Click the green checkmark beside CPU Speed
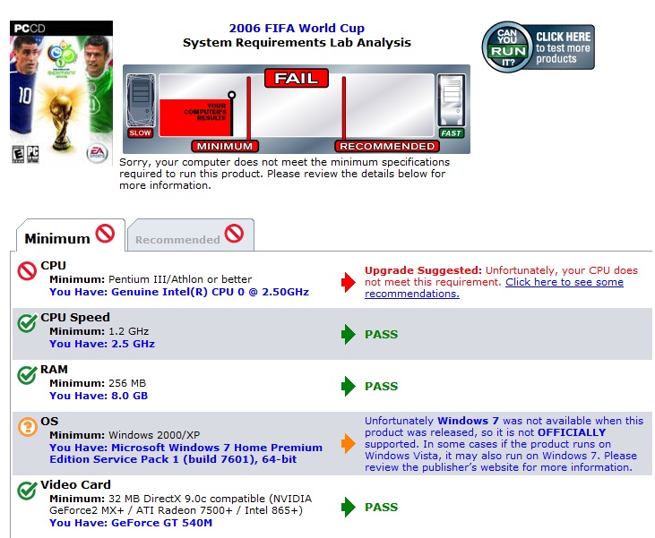 coord(27,322)
